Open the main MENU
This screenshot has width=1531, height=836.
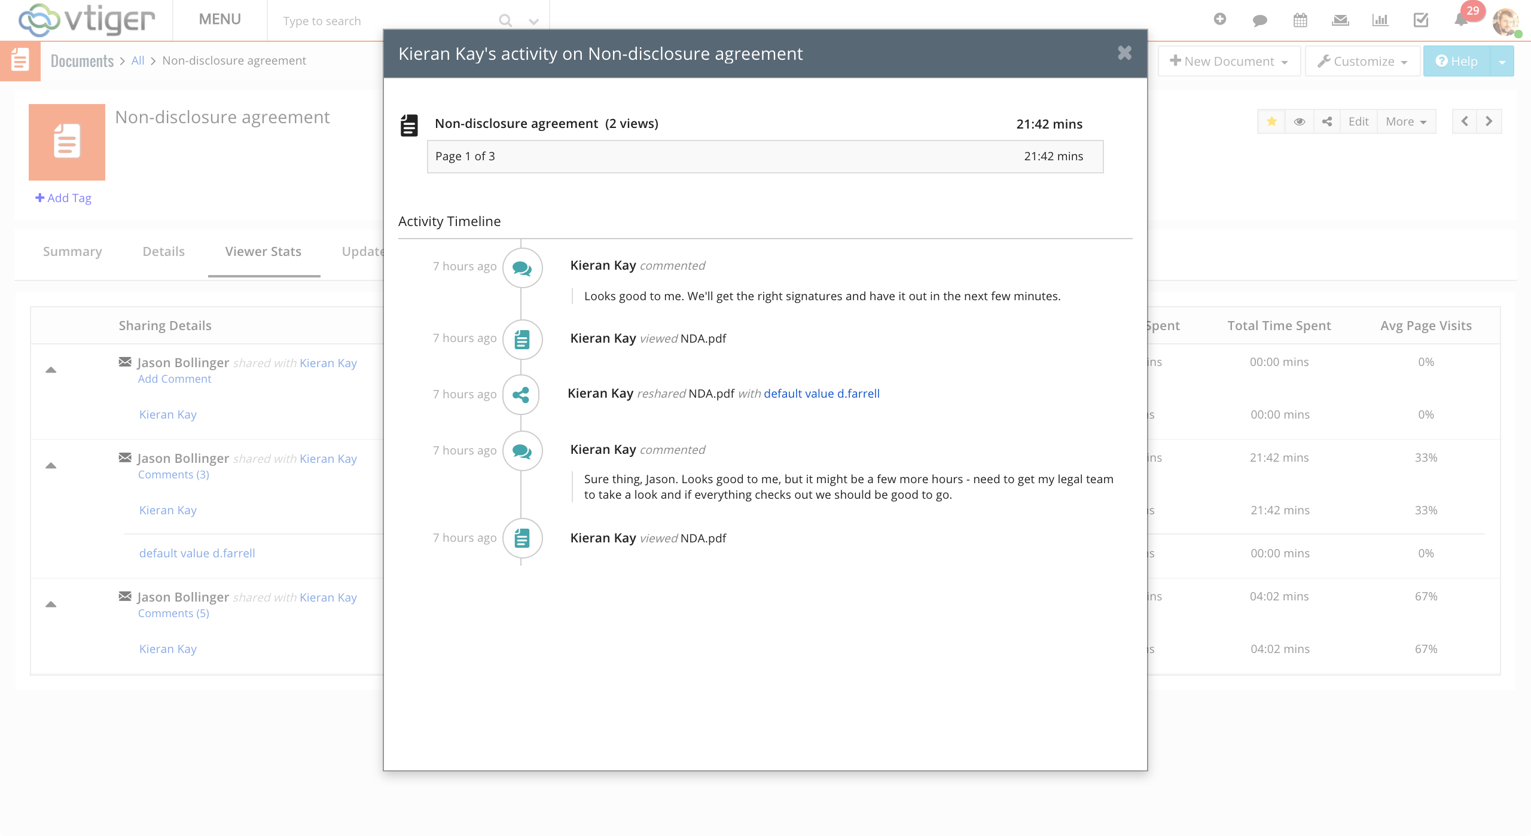(x=219, y=19)
